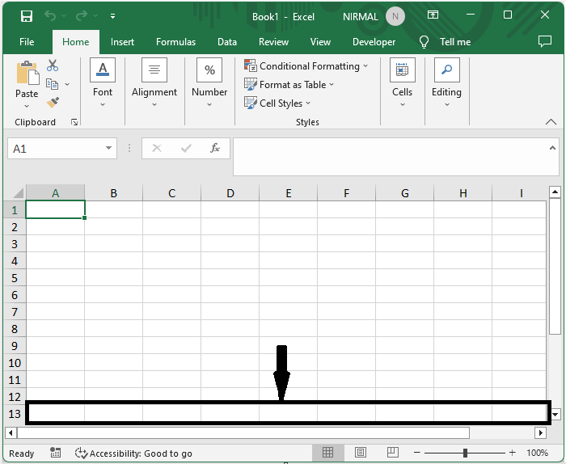Viewport: 566px width, 464px height.
Task: Select row 5 header
Action: click(x=15, y=278)
